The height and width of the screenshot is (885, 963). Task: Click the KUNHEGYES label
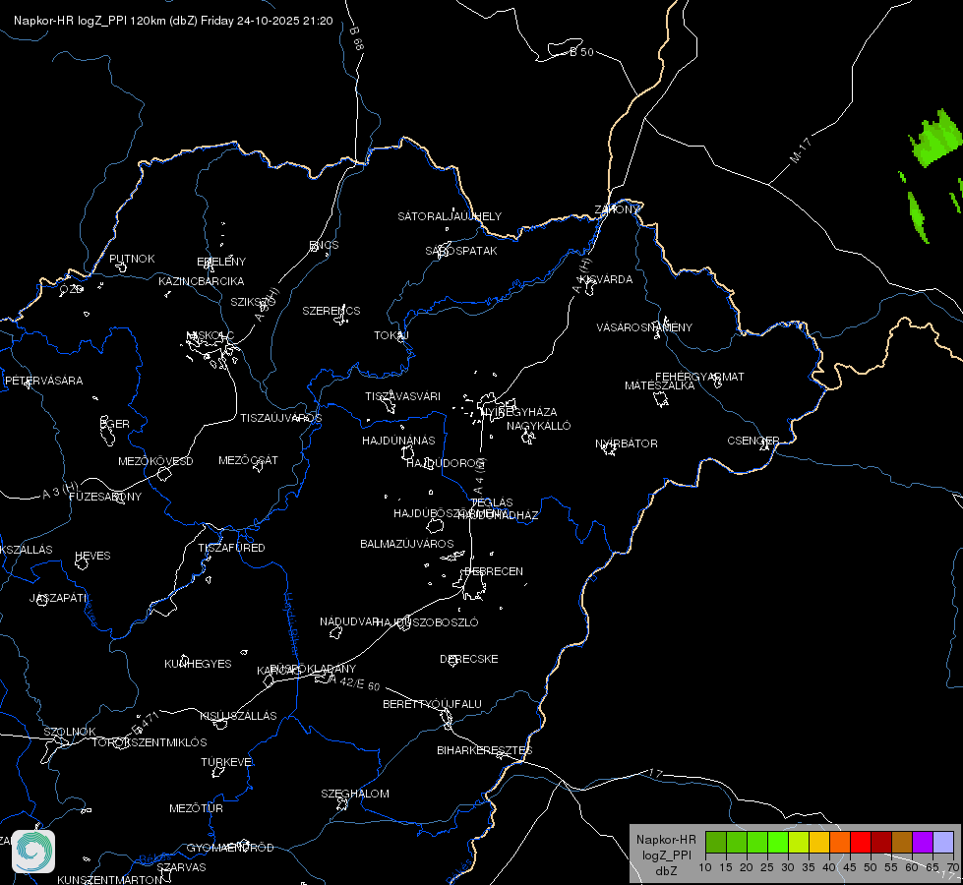[x=198, y=664]
